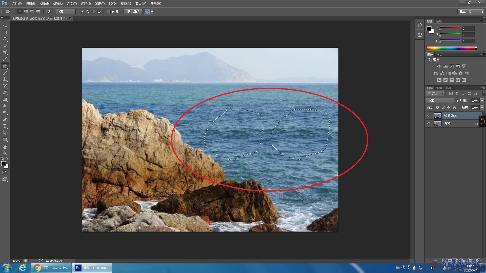The image size is (486, 273).
Task: Click the 背景 layer thumbnail
Action: point(437,124)
